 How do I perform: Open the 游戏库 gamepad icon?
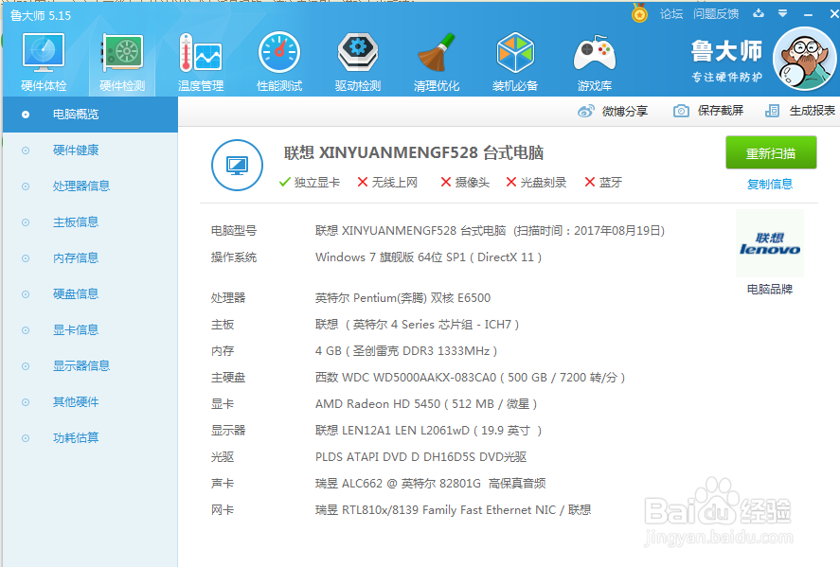coord(594,52)
